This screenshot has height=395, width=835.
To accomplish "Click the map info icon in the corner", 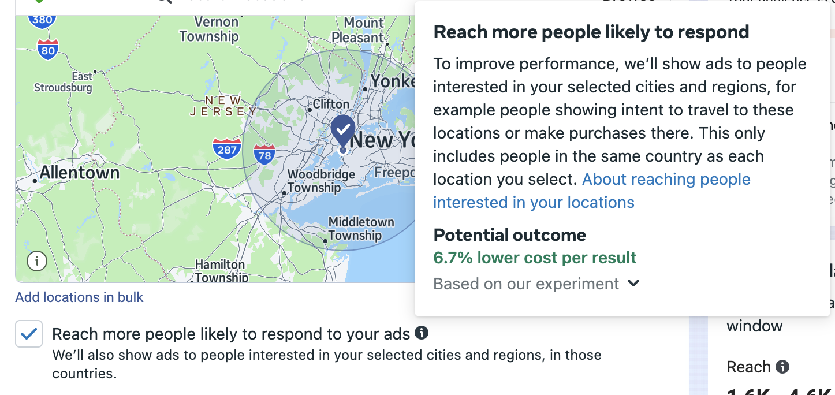I will (x=37, y=261).
